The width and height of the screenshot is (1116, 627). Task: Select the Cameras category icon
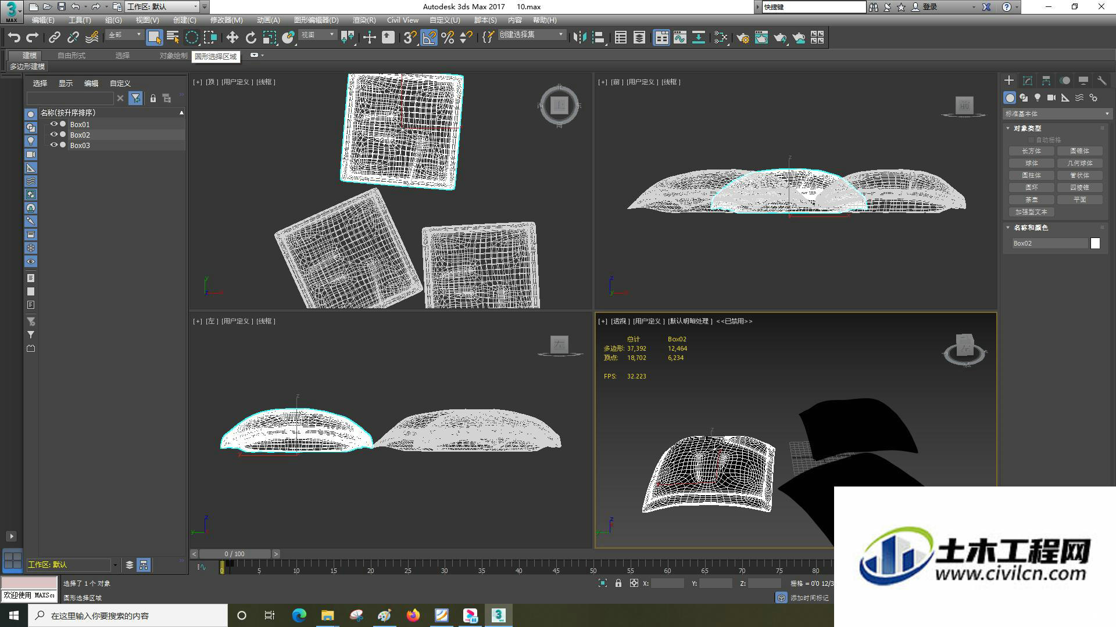coord(1051,98)
